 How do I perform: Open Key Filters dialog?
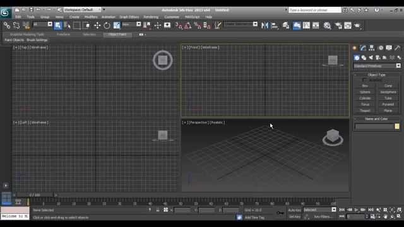pyautogui.click(x=323, y=217)
